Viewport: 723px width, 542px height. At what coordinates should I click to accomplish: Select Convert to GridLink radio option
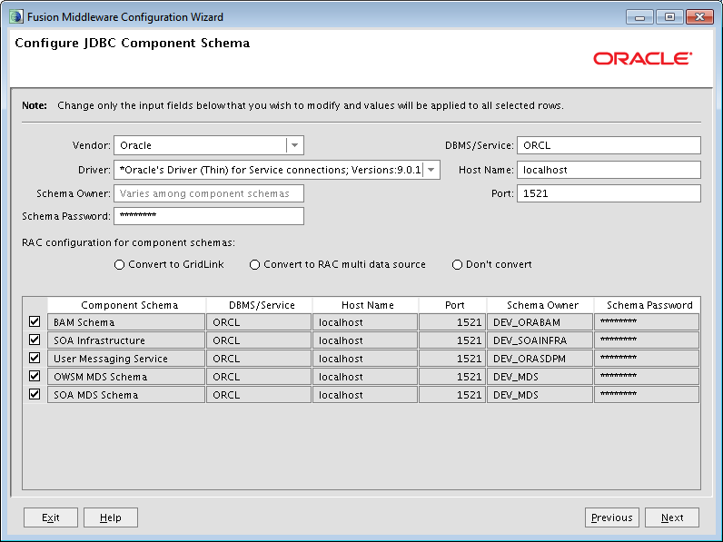point(119,264)
